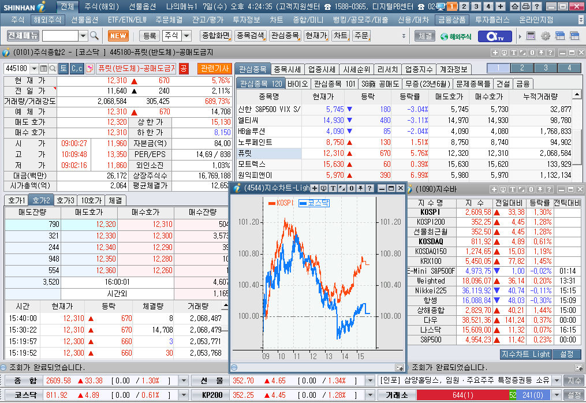Image resolution: width=586 pixels, height=403 pixels.
Task: Click the printer icon in title bar
Action: click(x=525, y=6)
